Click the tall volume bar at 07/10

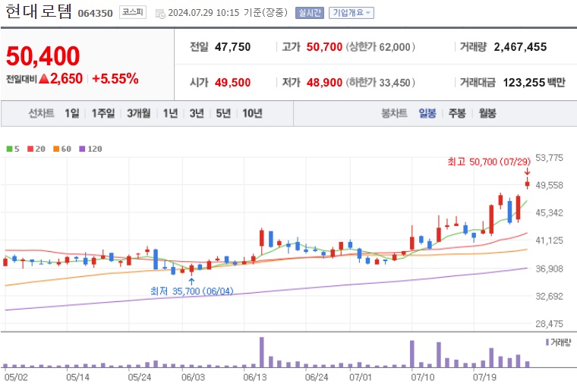[x=412, y=354]
